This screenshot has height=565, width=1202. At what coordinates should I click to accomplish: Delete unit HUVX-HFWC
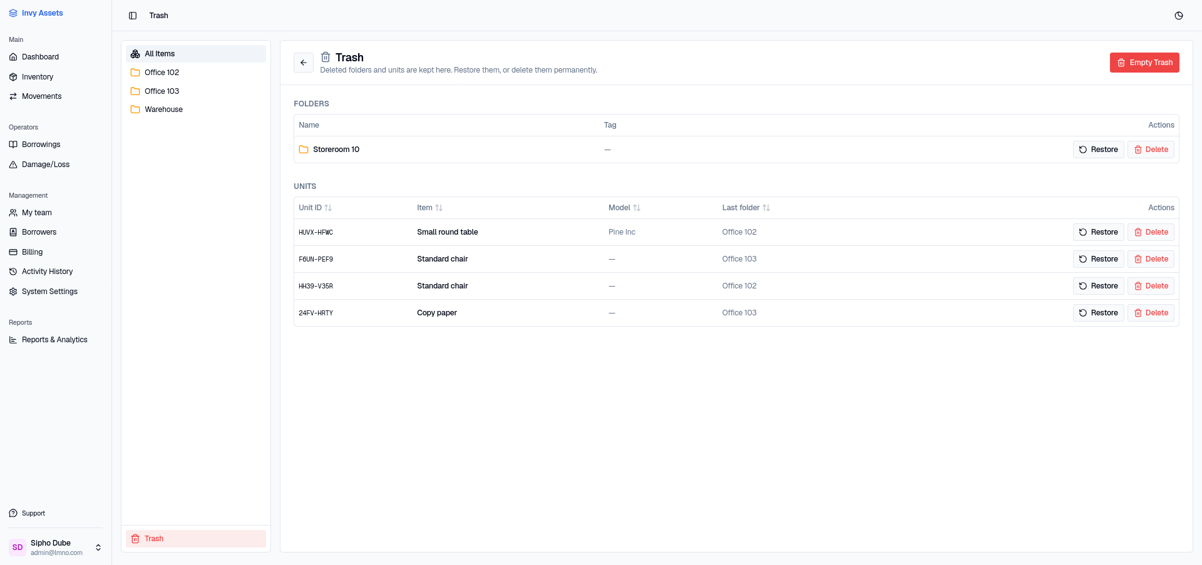[1151, 232]
